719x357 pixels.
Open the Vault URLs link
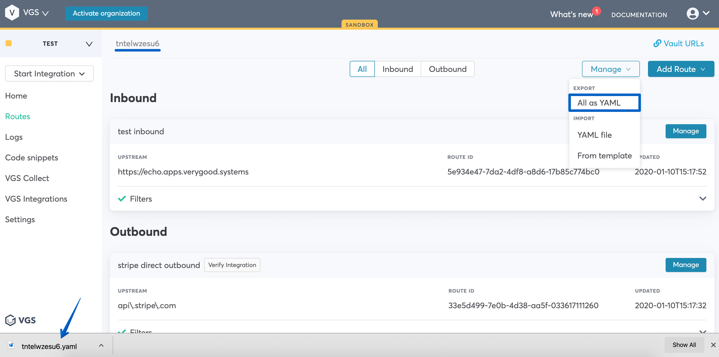(678, 43)
